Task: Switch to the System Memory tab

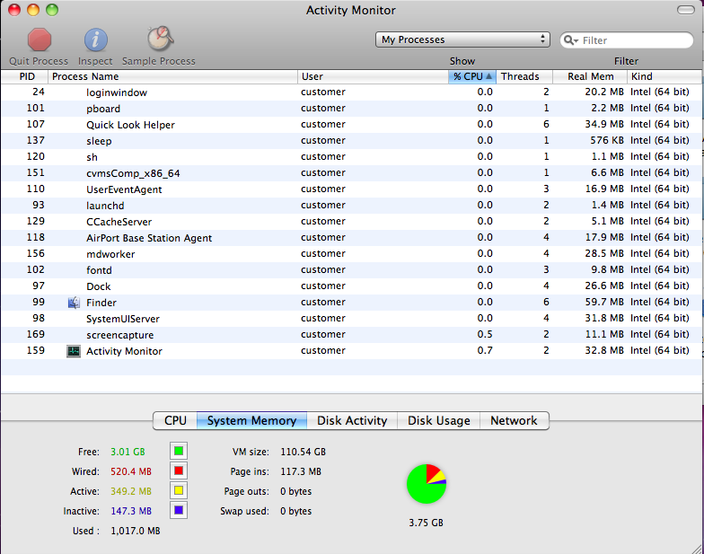Action: 251,420
